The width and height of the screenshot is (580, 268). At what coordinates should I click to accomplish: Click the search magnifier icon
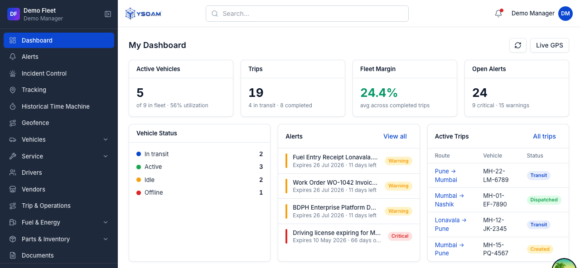click(x=215, y=14)
